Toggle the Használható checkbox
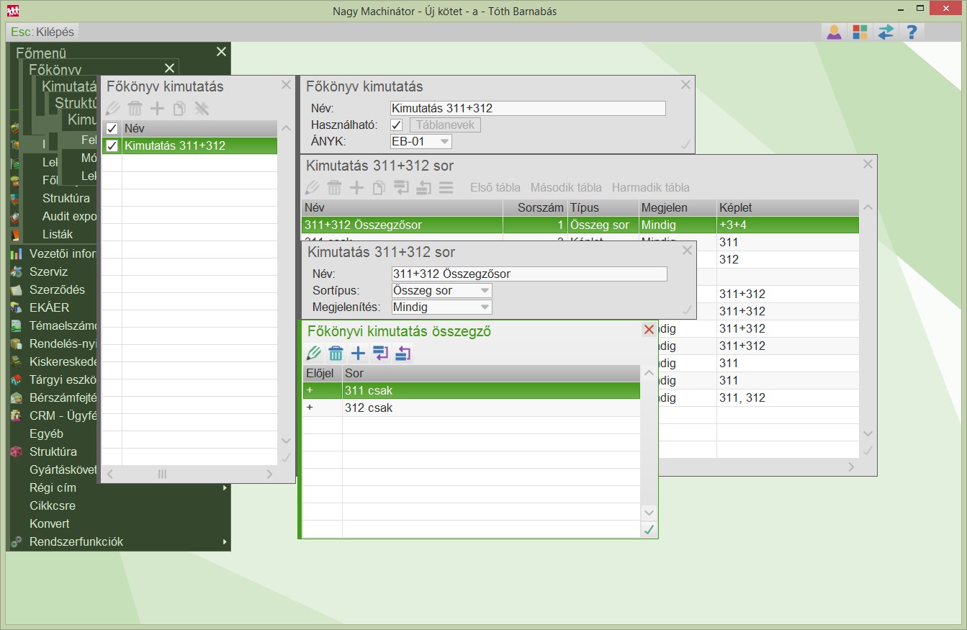This screenshot has height=630, width=967. pos(396,125)
